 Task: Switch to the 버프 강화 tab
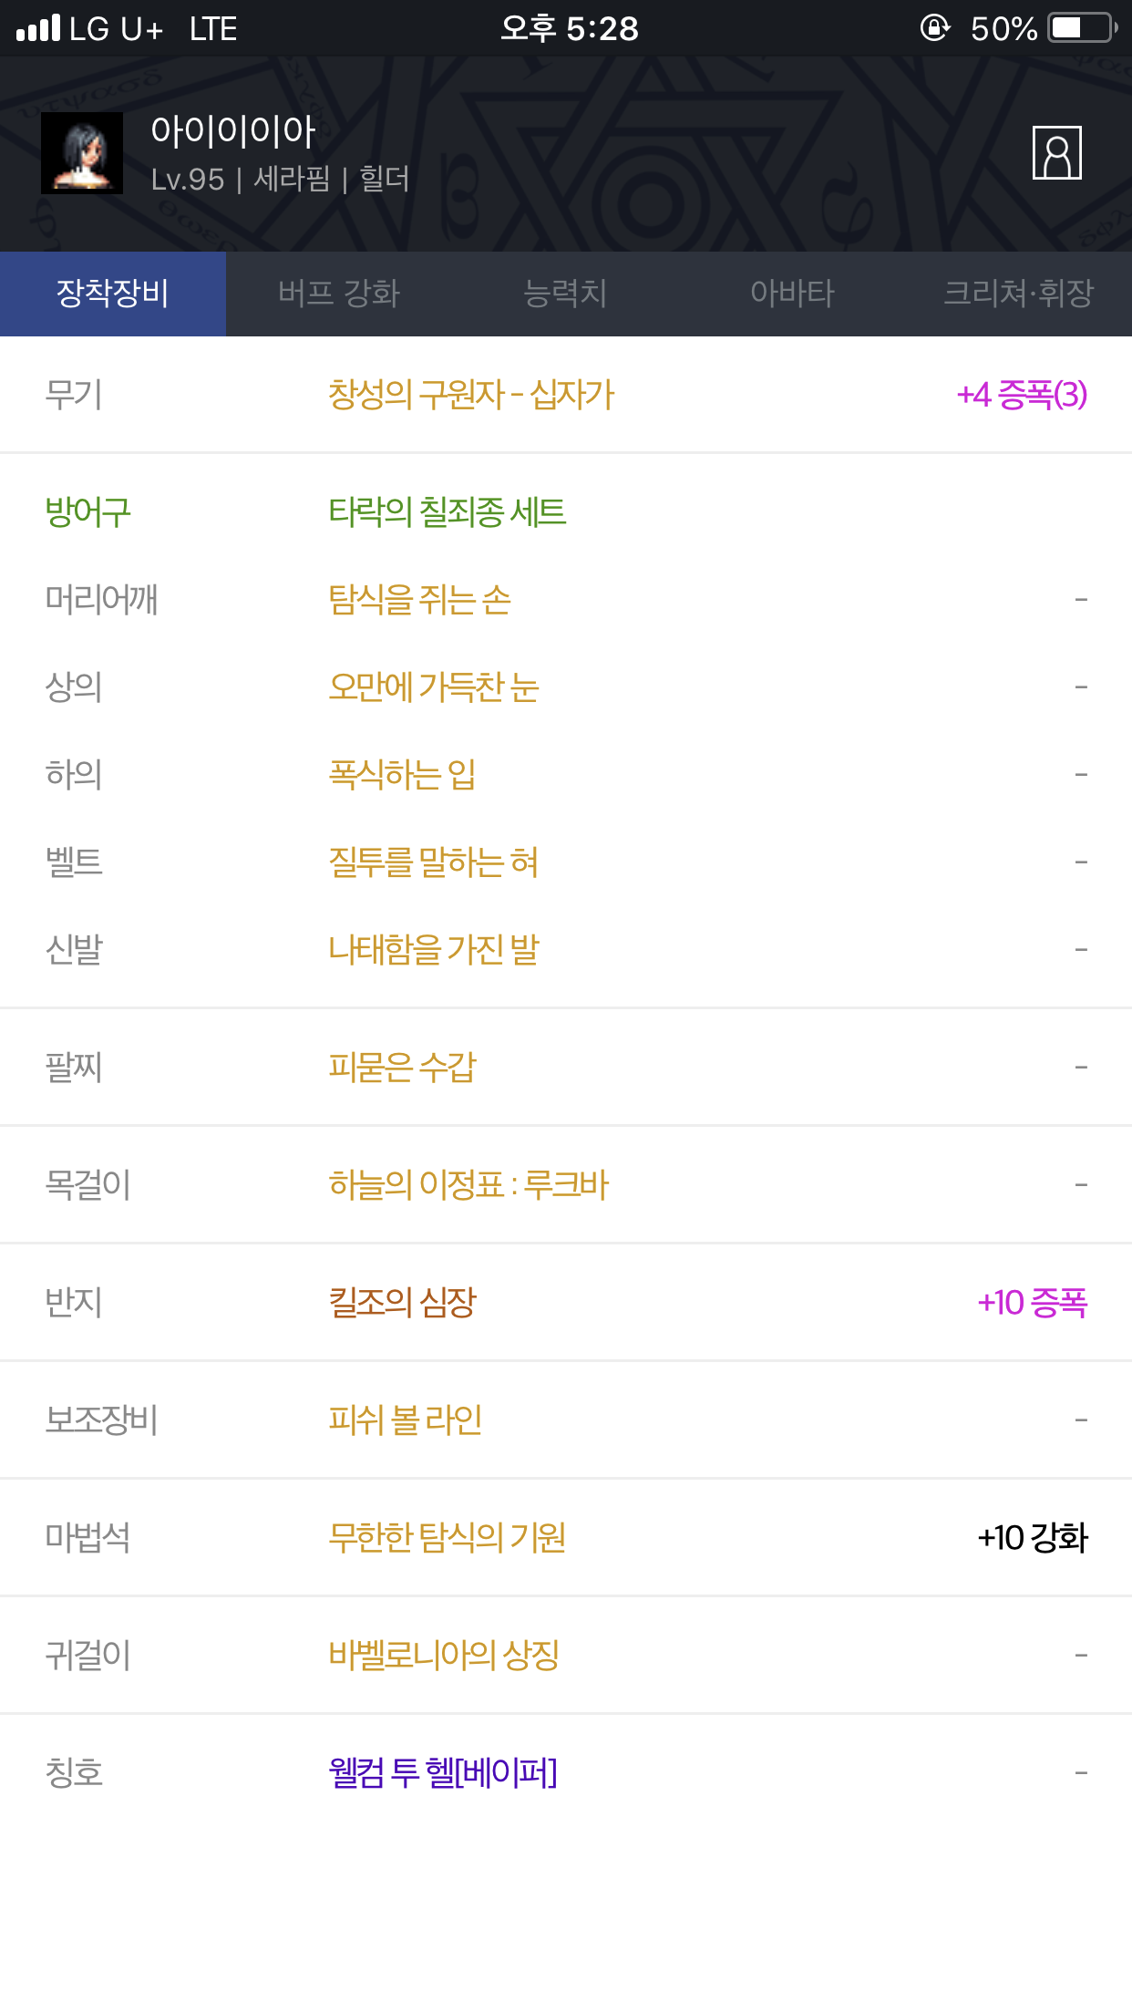339,294
